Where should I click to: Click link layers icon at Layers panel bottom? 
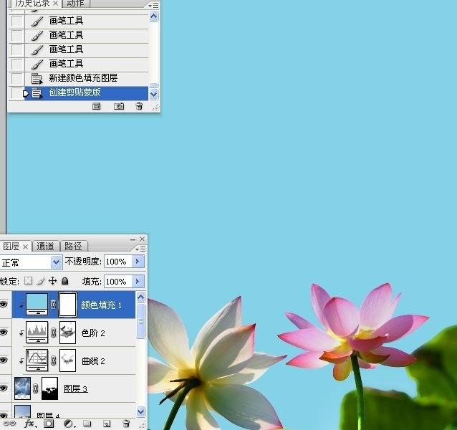point(9,423)
